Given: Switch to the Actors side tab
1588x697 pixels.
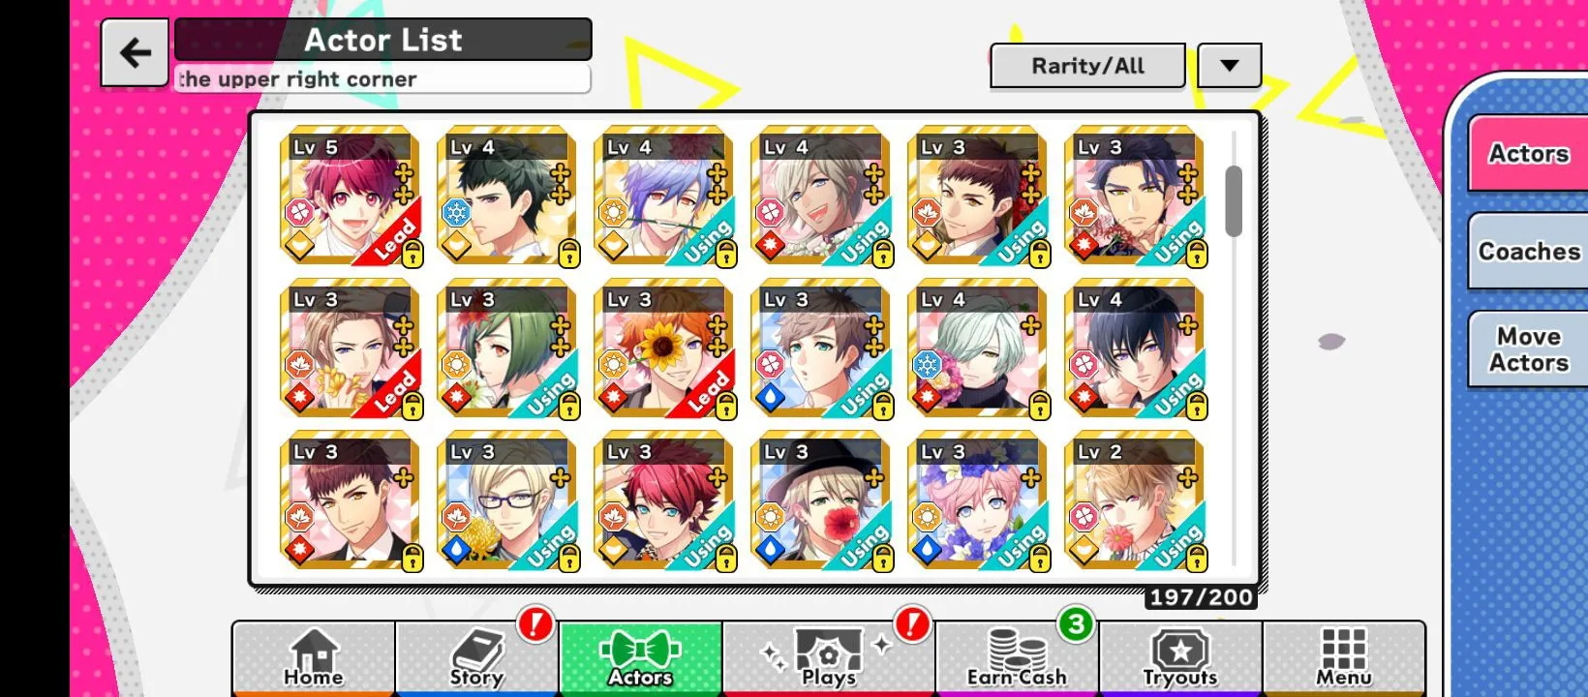Looking at the screenshot, I should pyautogui.click(x=1528, y=153).
